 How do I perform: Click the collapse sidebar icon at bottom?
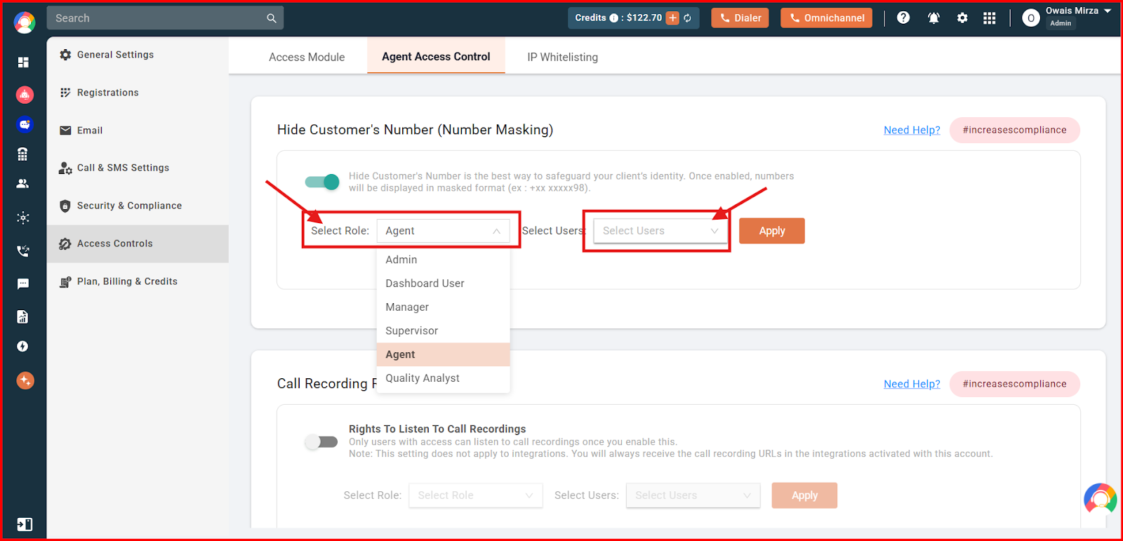pyautogui.click(x=25, y=524)
